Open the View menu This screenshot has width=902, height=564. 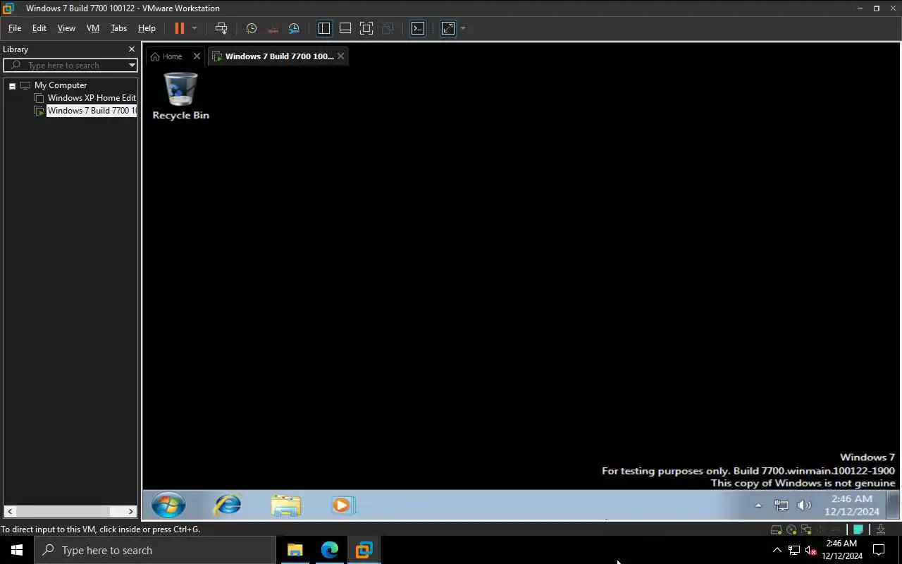point(66,28)
